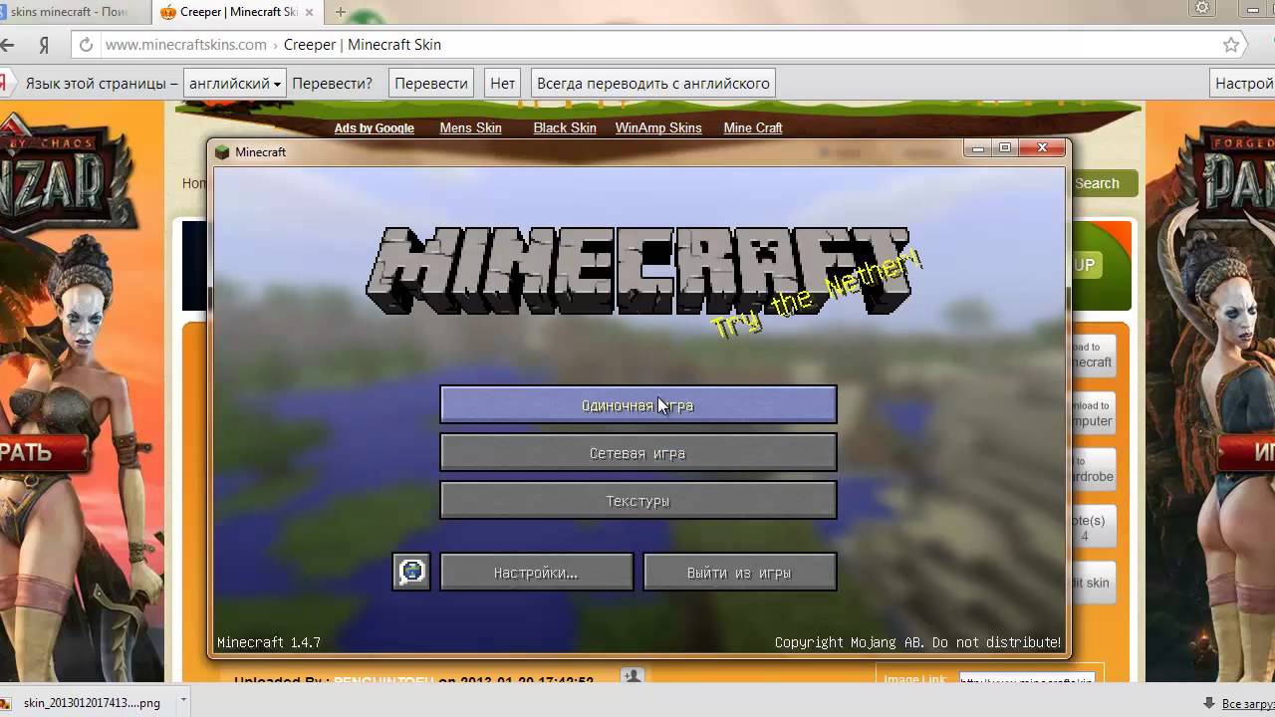
Task: Click the Image Link input field
Action: (x=1026, y=680)
